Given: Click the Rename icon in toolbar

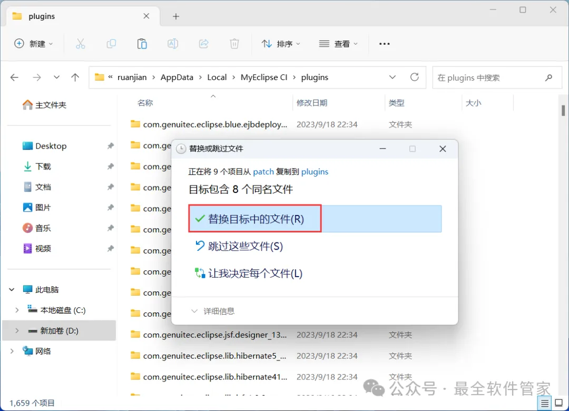Looking at the screenshot, I should pos(173,44).
